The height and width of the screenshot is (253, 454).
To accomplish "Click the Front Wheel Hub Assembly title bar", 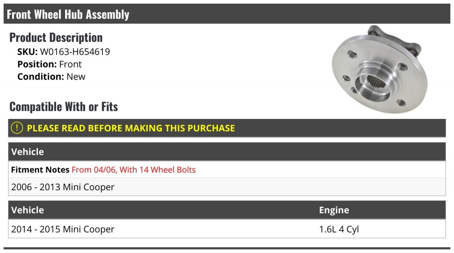I will (227, 14).
